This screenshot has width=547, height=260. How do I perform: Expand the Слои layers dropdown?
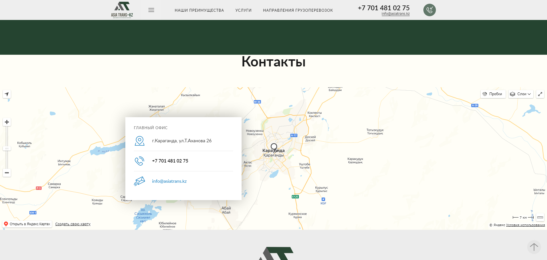(521, 94)
